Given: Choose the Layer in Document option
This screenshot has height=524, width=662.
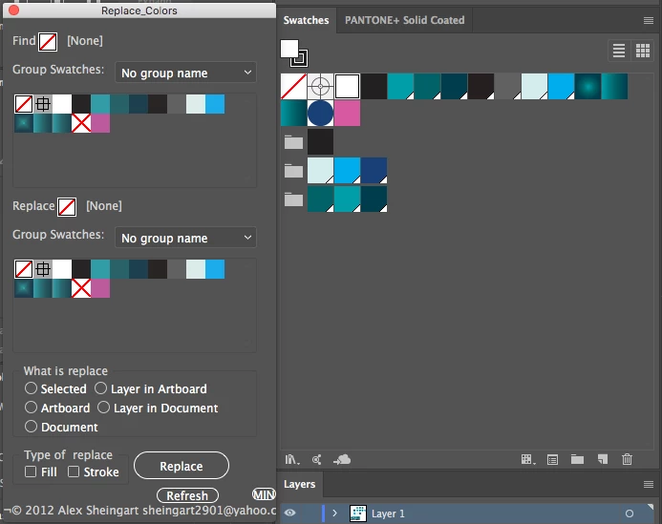Looking at the screenshot, I should tap(158, 408).
